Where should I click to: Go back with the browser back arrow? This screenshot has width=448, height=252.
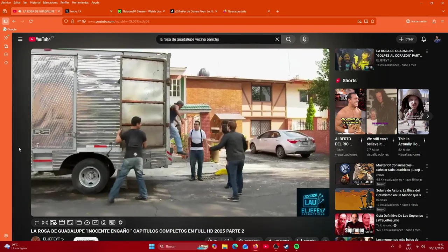click(14, 21)
